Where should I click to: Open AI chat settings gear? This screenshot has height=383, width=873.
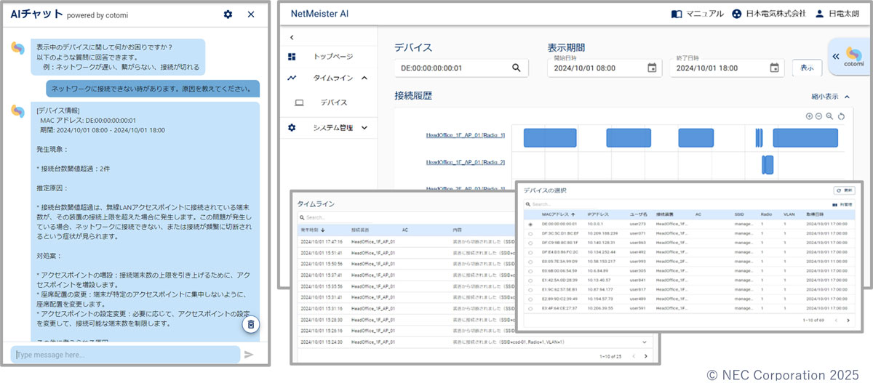[228, 15]
